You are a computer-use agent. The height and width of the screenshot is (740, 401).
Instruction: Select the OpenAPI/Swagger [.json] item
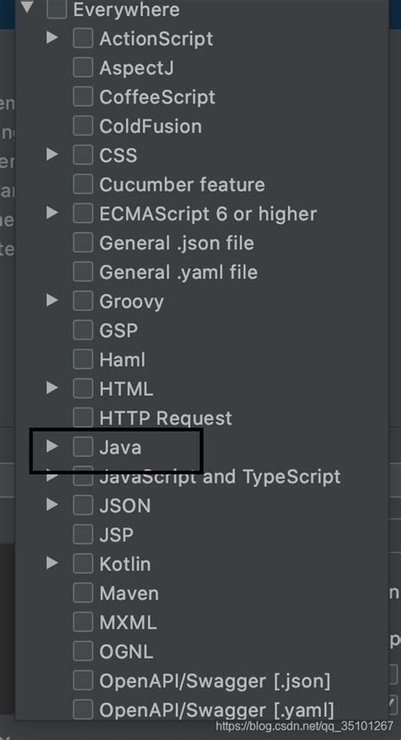tap(215, 681)
